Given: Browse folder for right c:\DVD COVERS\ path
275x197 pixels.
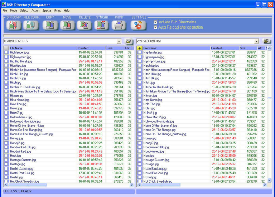Looking at the screenshot, I should [x=266, y=41].
